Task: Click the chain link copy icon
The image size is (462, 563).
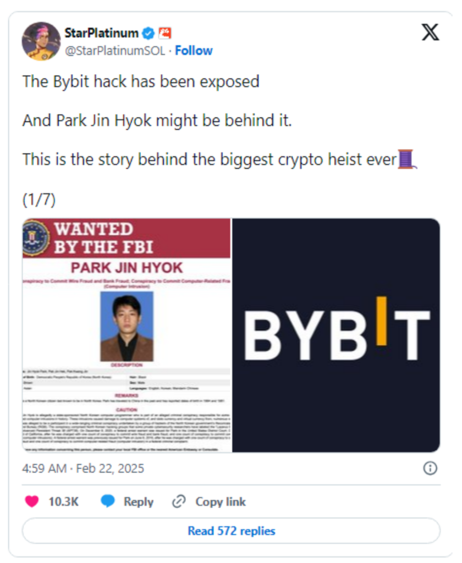Action: coord(179,501)
